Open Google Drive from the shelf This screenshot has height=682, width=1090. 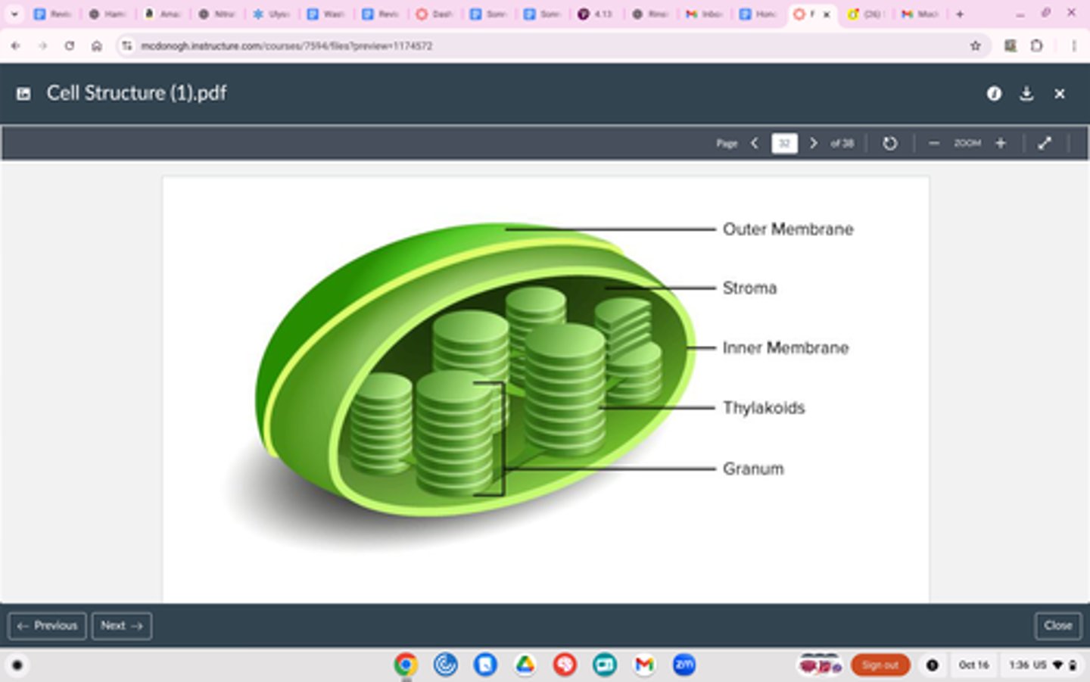click(x=525, y=665)
